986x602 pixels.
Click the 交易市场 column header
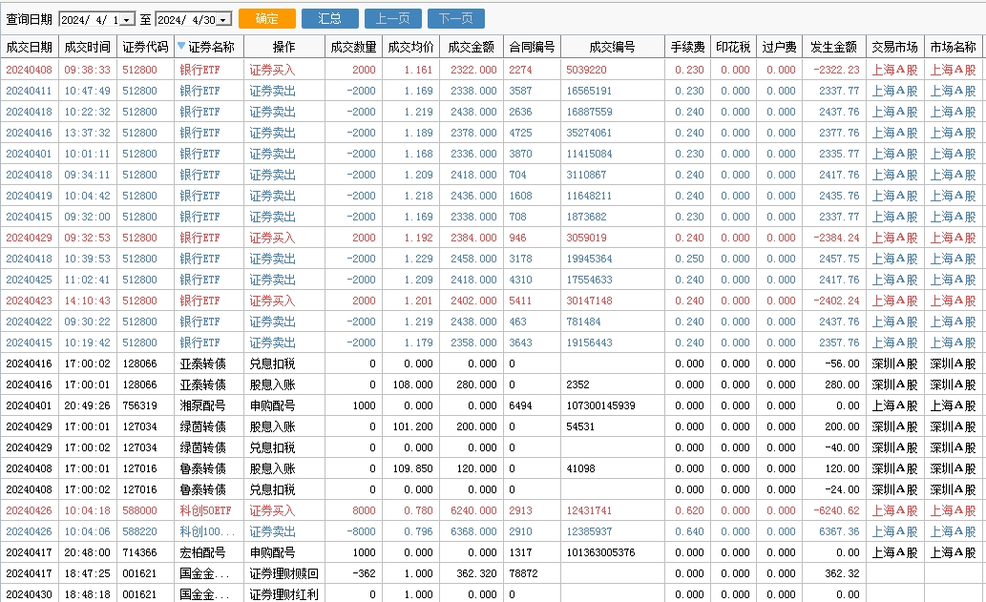point(894,47)
